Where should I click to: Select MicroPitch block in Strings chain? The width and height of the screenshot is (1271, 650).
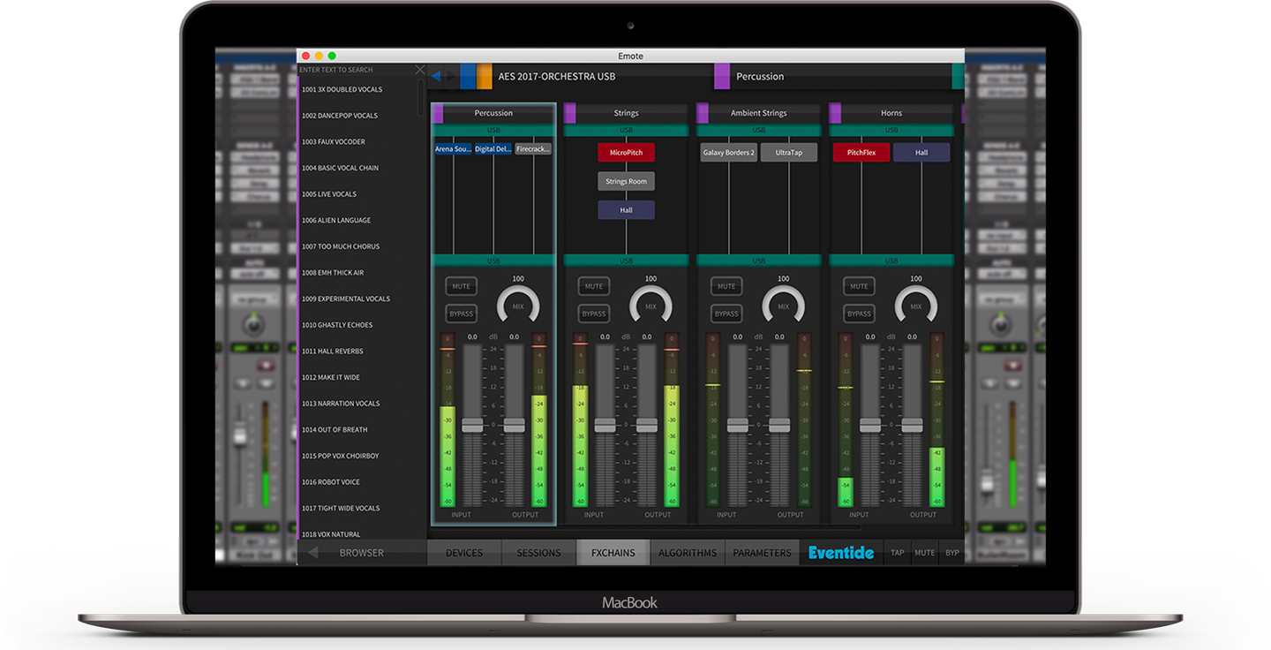pyautogui.click(x=626, y=153)
